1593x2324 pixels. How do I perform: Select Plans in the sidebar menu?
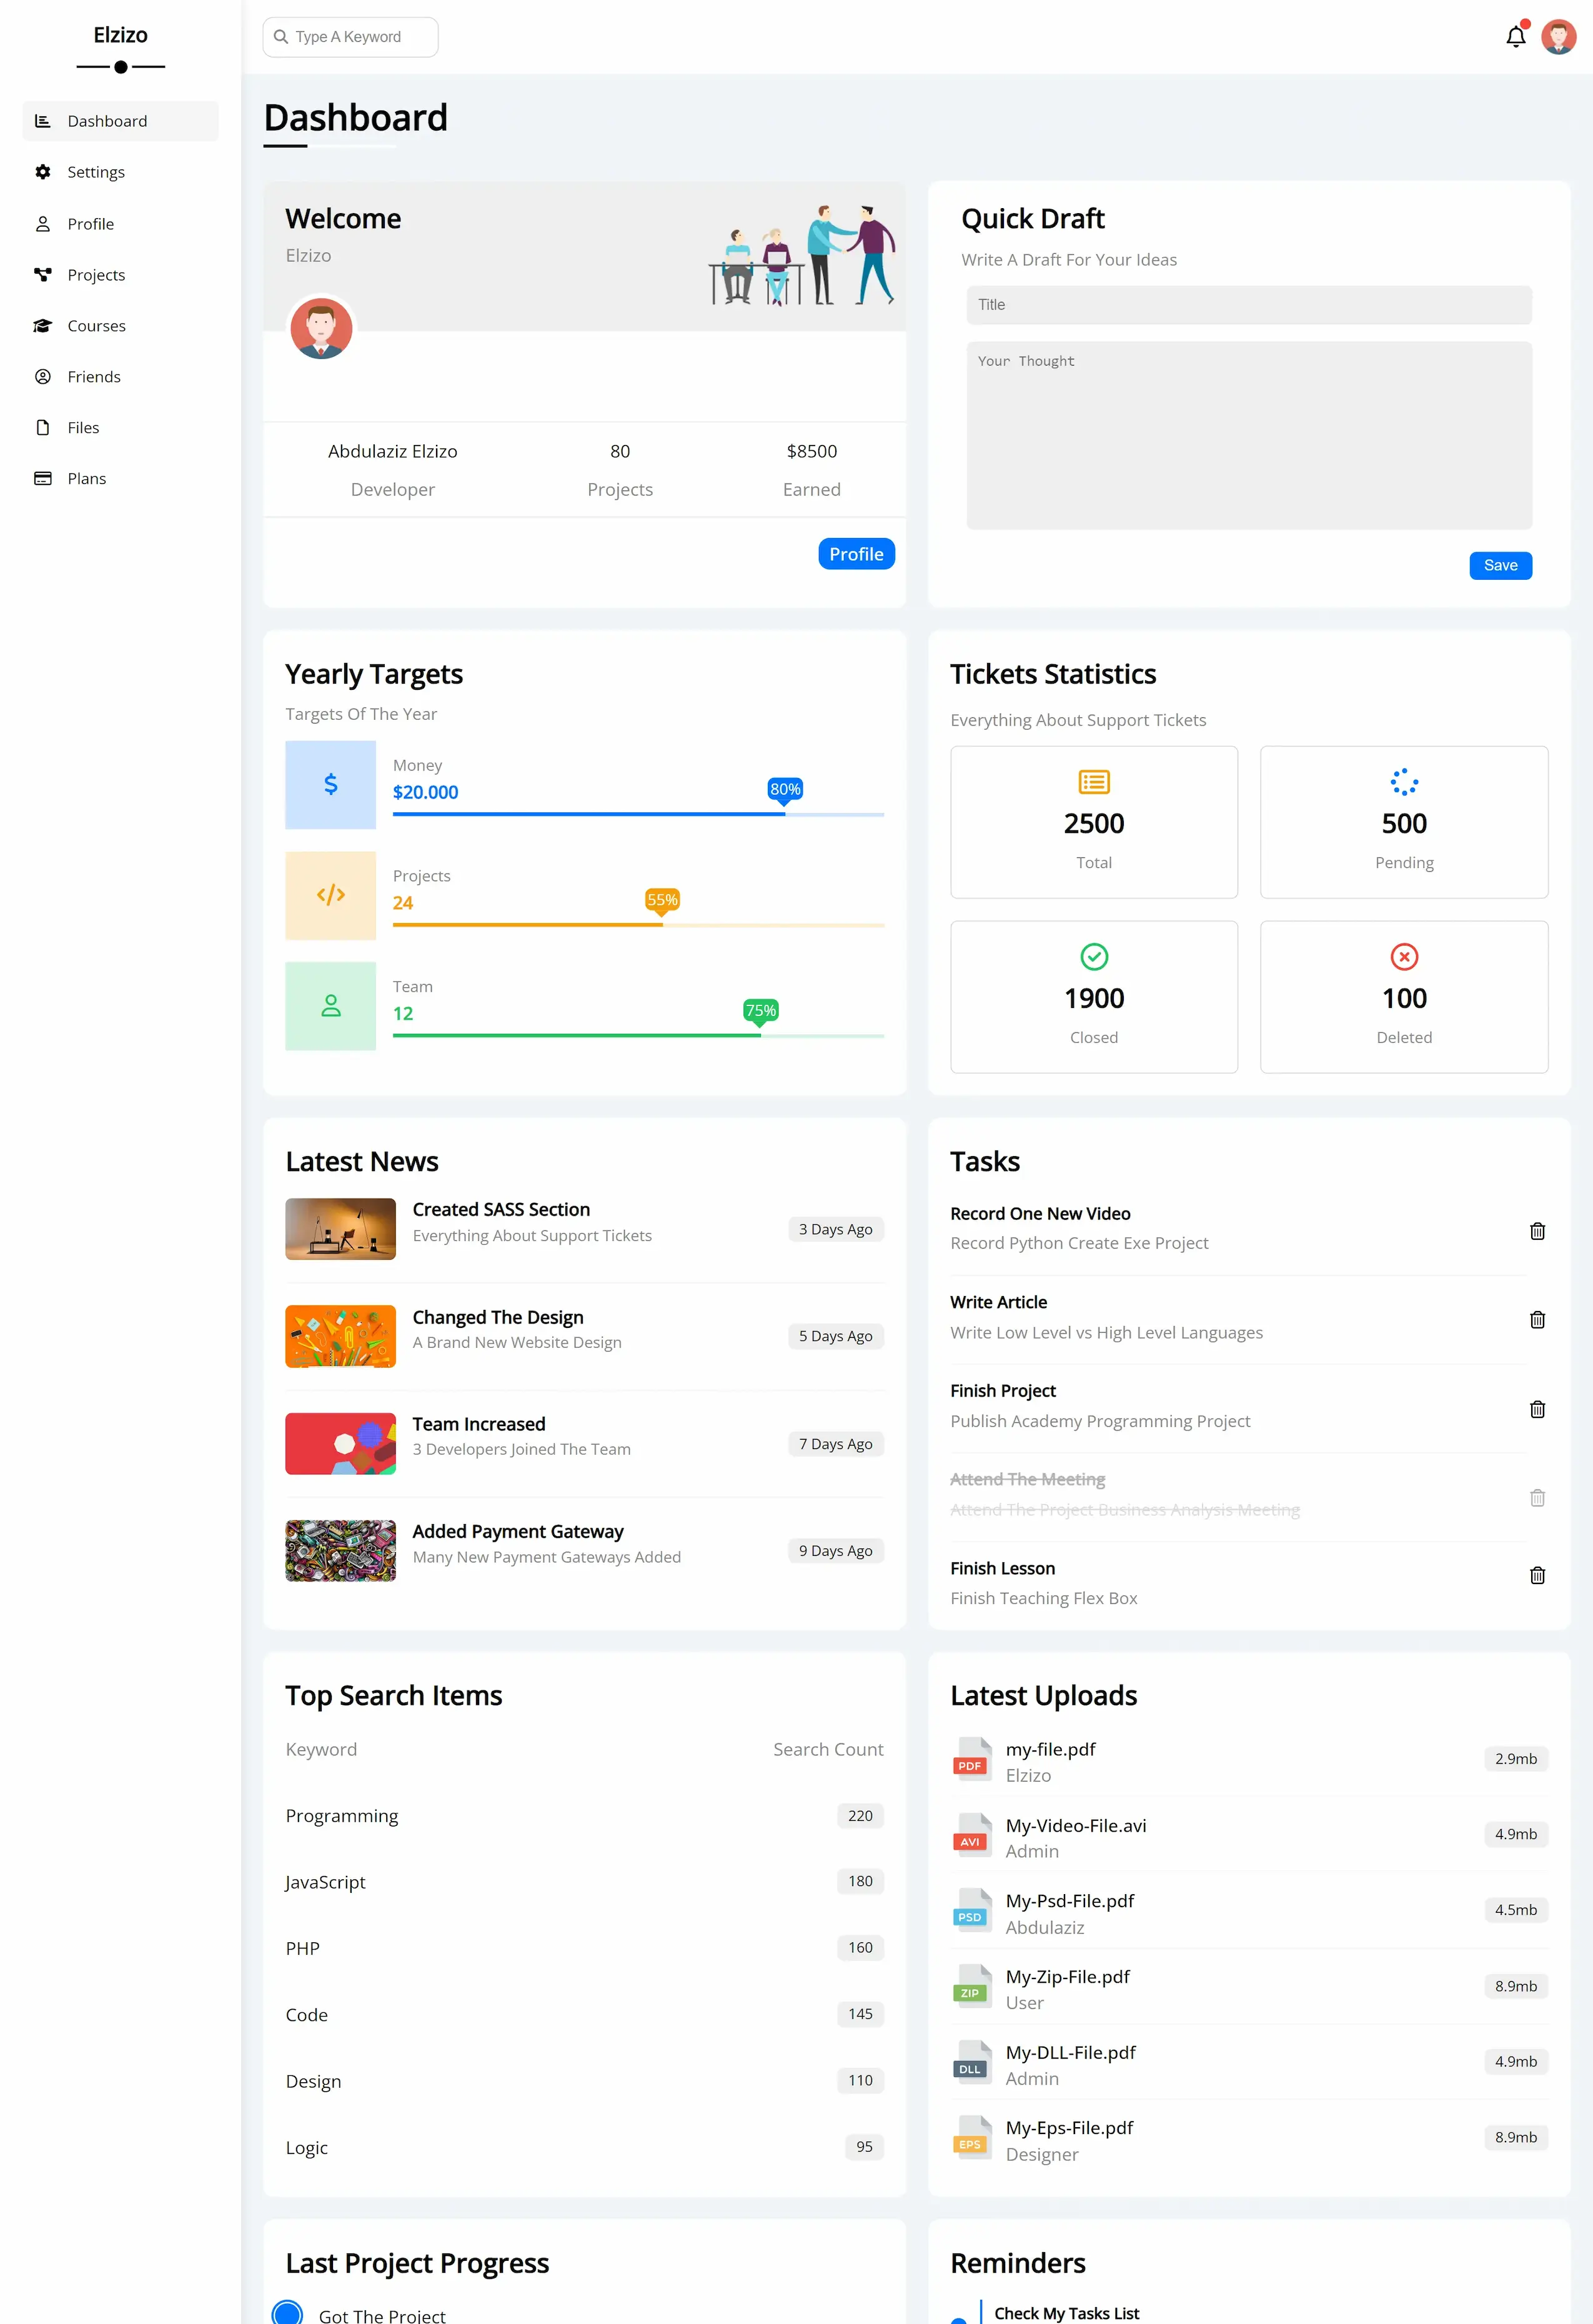click(86, 479)
